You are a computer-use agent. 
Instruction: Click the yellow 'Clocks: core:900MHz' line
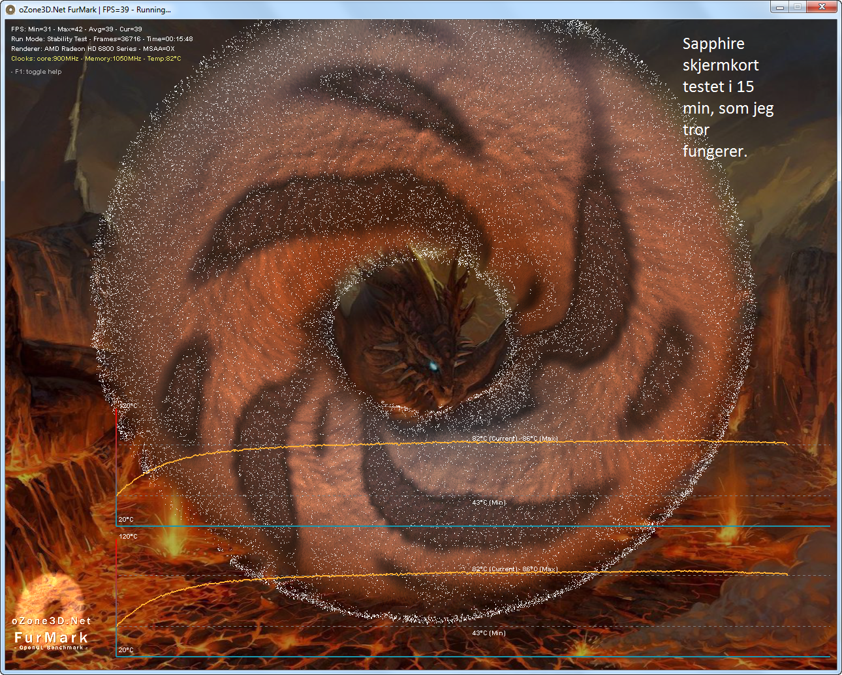coord(96,59)
